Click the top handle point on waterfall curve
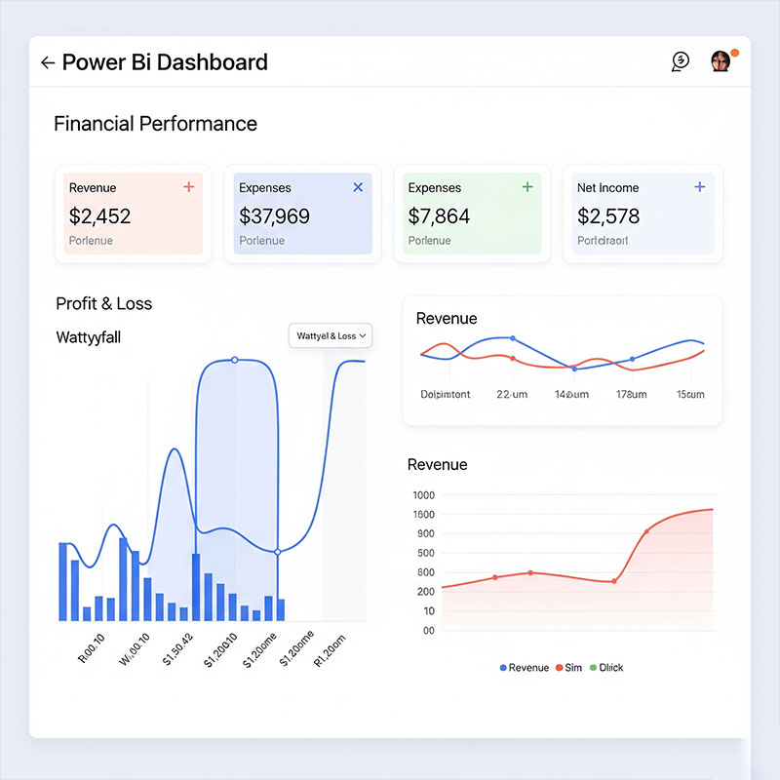The image size is (780, 780). 234,360
